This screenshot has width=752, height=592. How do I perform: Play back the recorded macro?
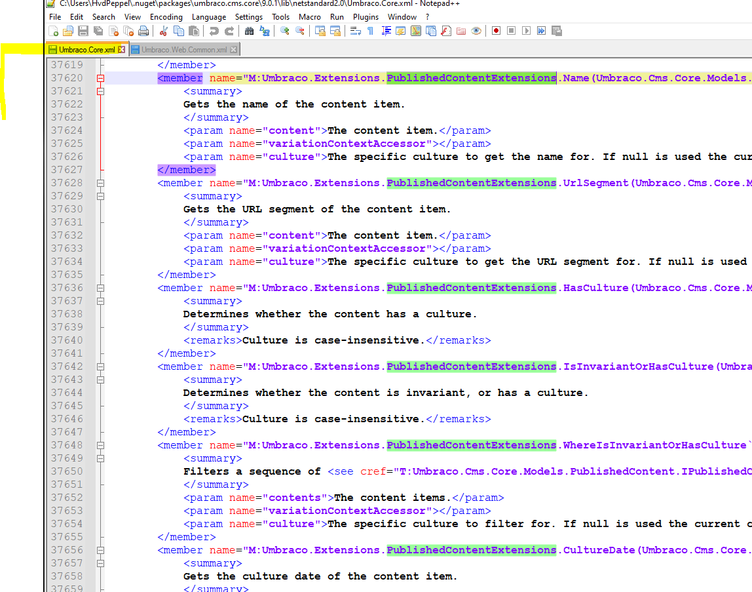526,31
